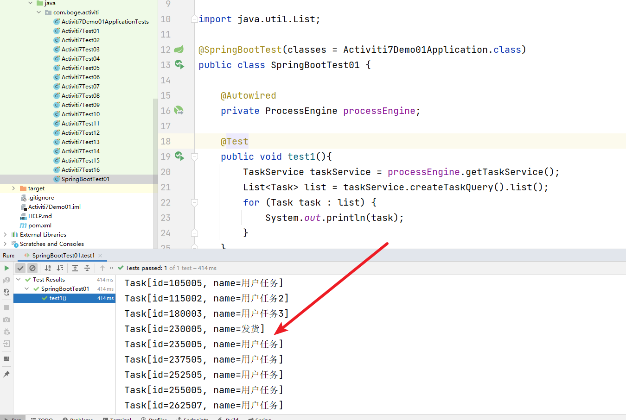This screenshot has height=420, width=626.
Task: Sort test results alphabetically
Action: coord(48,268)
